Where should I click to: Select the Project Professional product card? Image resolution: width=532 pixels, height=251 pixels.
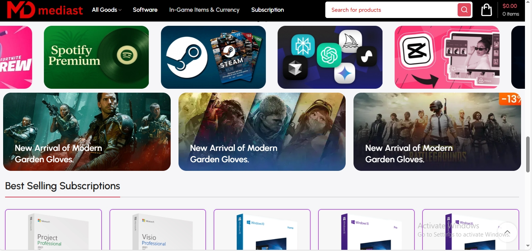point(53,231)
